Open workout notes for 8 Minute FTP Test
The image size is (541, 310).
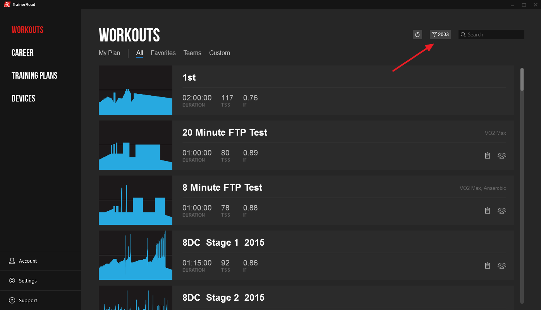coord(487,210)
